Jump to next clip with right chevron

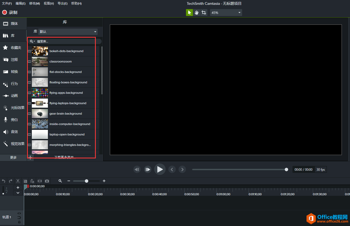pos(182,169)
